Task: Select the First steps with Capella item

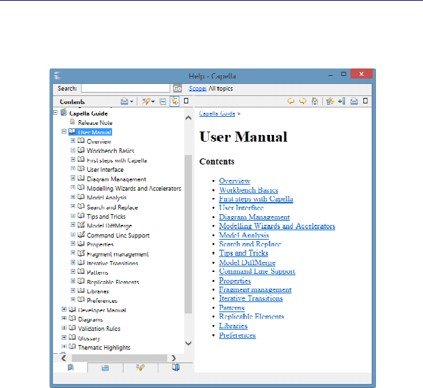Action: (x=117, y=160)
